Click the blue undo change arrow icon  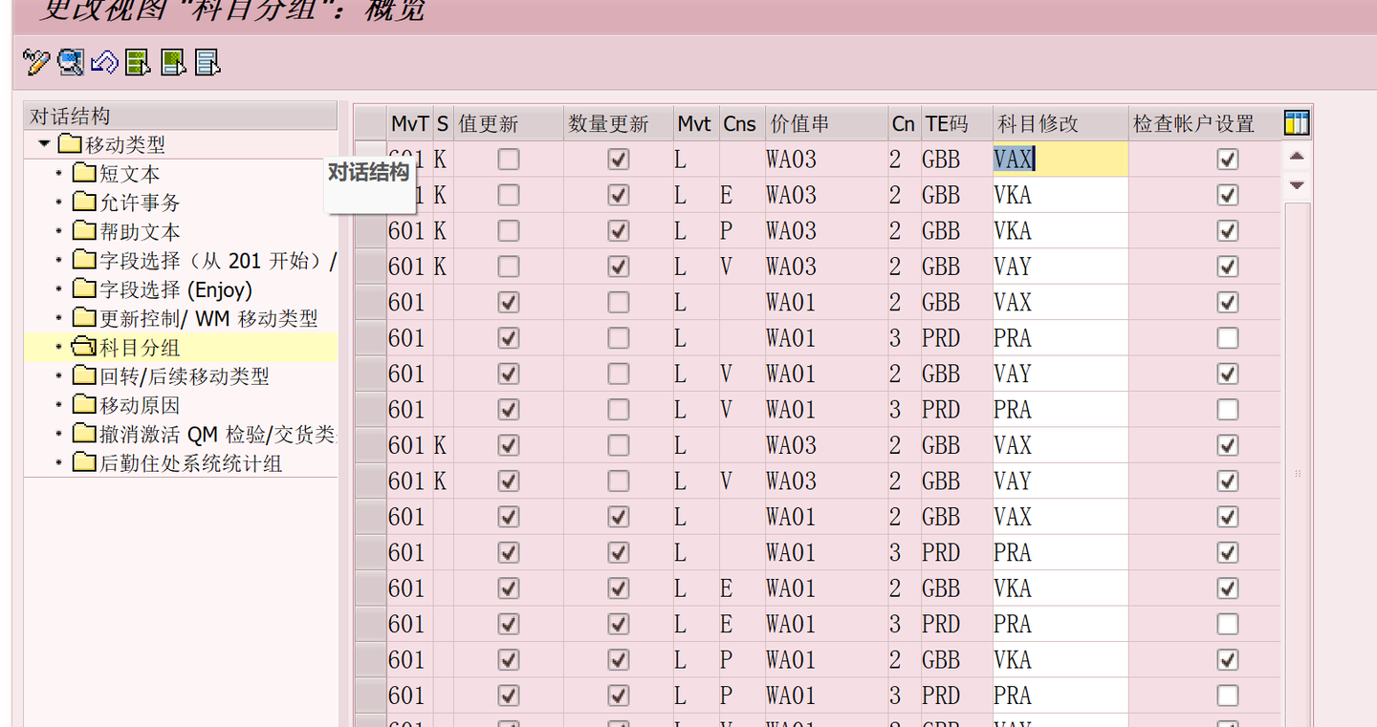point(103,63)
